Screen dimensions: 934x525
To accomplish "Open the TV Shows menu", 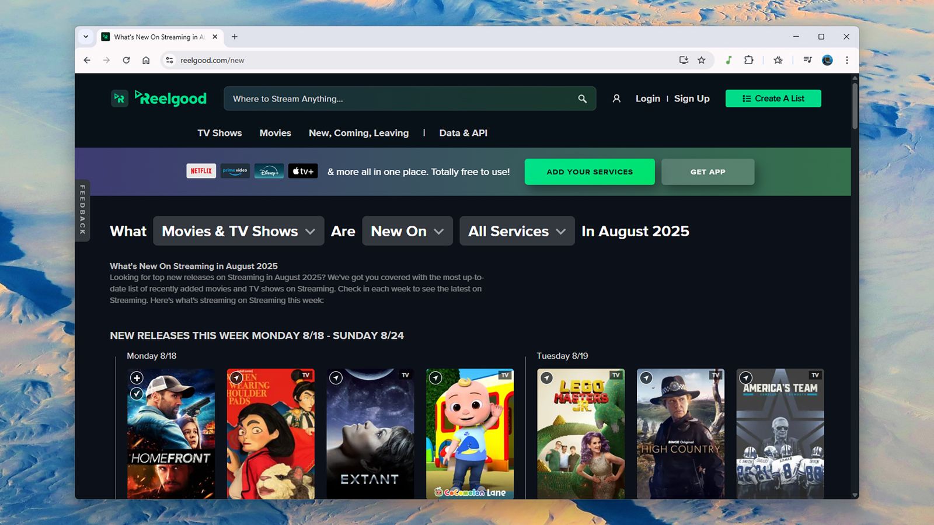I will (219, 133).
